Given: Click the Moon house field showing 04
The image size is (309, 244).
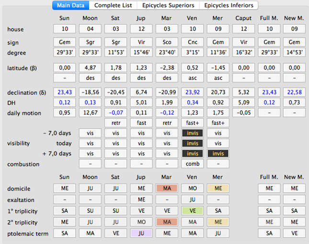Looking at the screenshot, I should point(90,29).
